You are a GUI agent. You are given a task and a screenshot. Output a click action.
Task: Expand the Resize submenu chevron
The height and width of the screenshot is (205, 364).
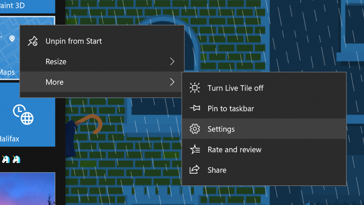pos(172,62)
